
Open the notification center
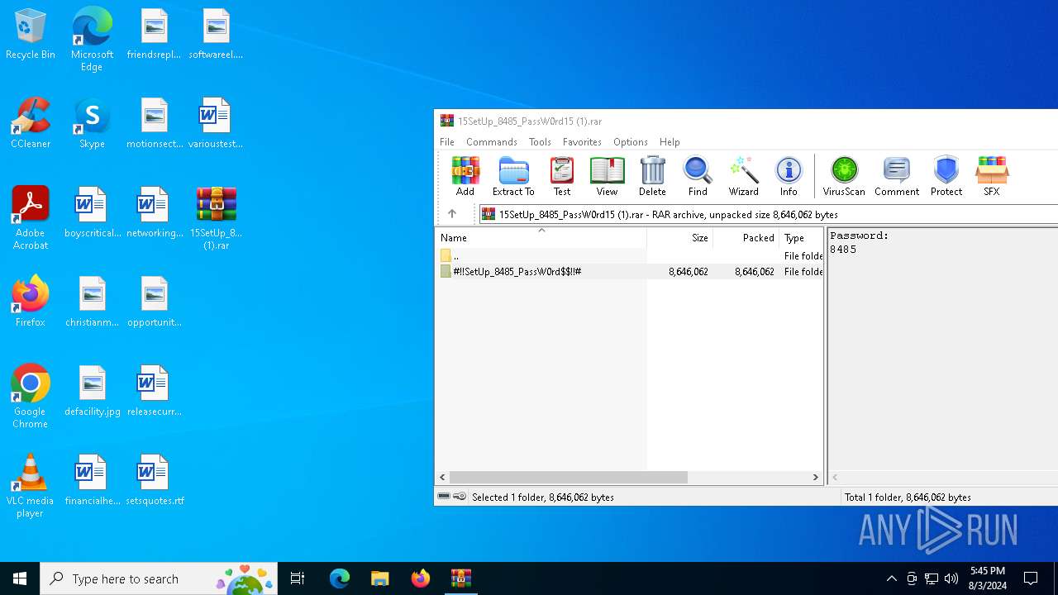pos(1031,578)
